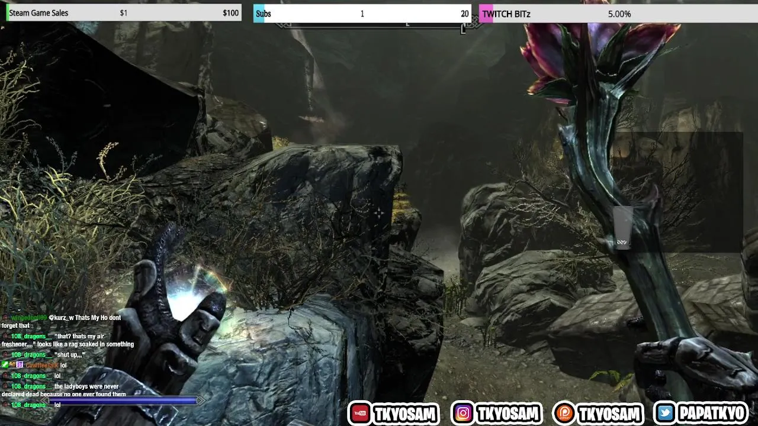Open TKYOSAM label next to YouTube icon

click(404, 414)
